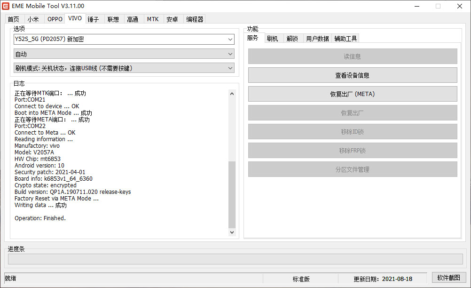Screen dimensions: 471x288
Task: Click the log scrollbar down arrow
Action: pyautogui.click(x=232, y=232)
